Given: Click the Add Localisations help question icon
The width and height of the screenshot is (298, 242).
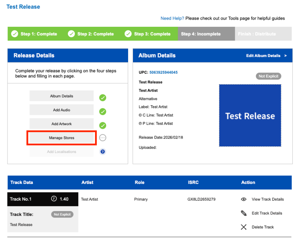Looking at the screenshot, I should point(103,152).
